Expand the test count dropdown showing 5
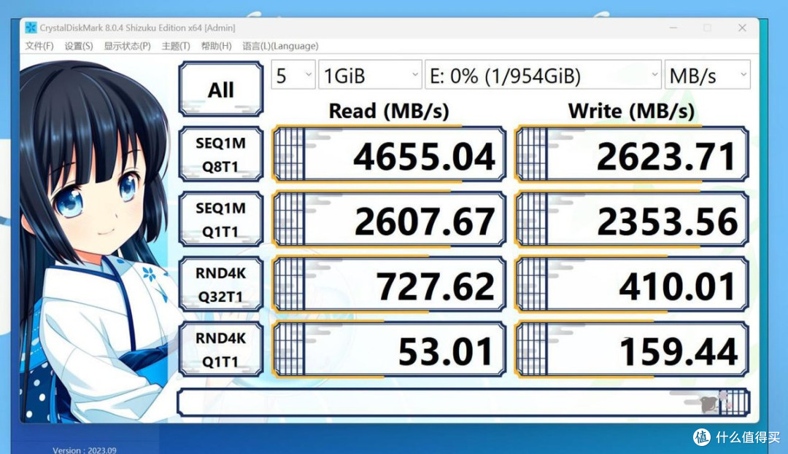Image resolution: width=788 pixels, height=454 pixels. (x=293, y=75)
